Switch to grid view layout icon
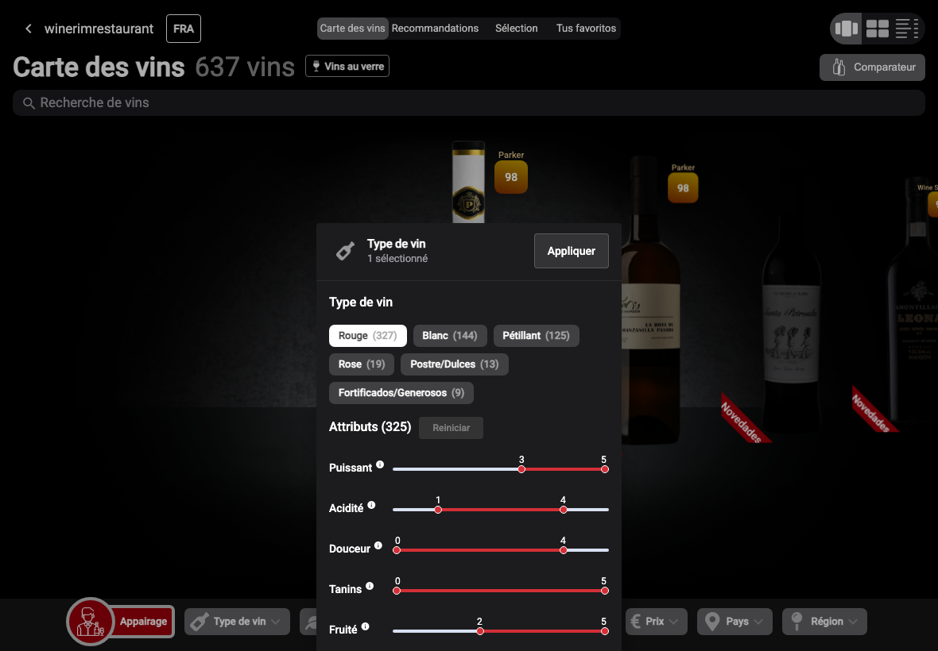The width and height of the screenshot is (938, 651). [878, 29]
